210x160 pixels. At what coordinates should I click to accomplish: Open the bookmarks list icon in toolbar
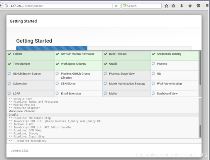point(174,6)
